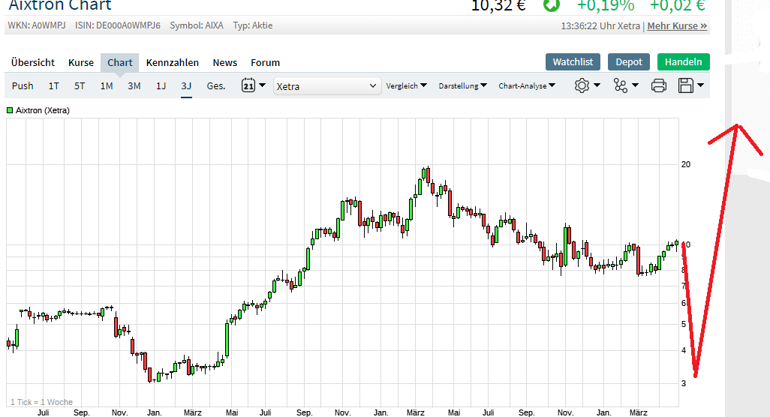Switch to the Kennzahlen tab
Viewport: 770px width, 417px height.
pos(173,62)
